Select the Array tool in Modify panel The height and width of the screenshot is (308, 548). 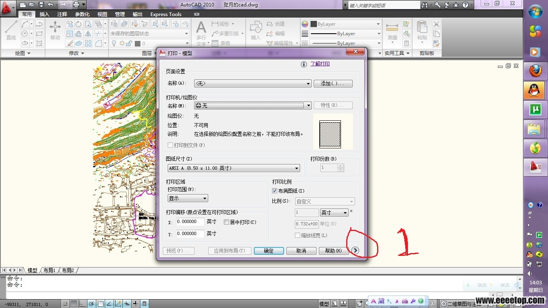pos(88,43)
